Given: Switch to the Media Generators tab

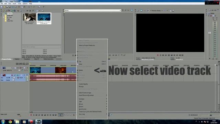Looking at the screenshot, I should [x=48, y=59].
